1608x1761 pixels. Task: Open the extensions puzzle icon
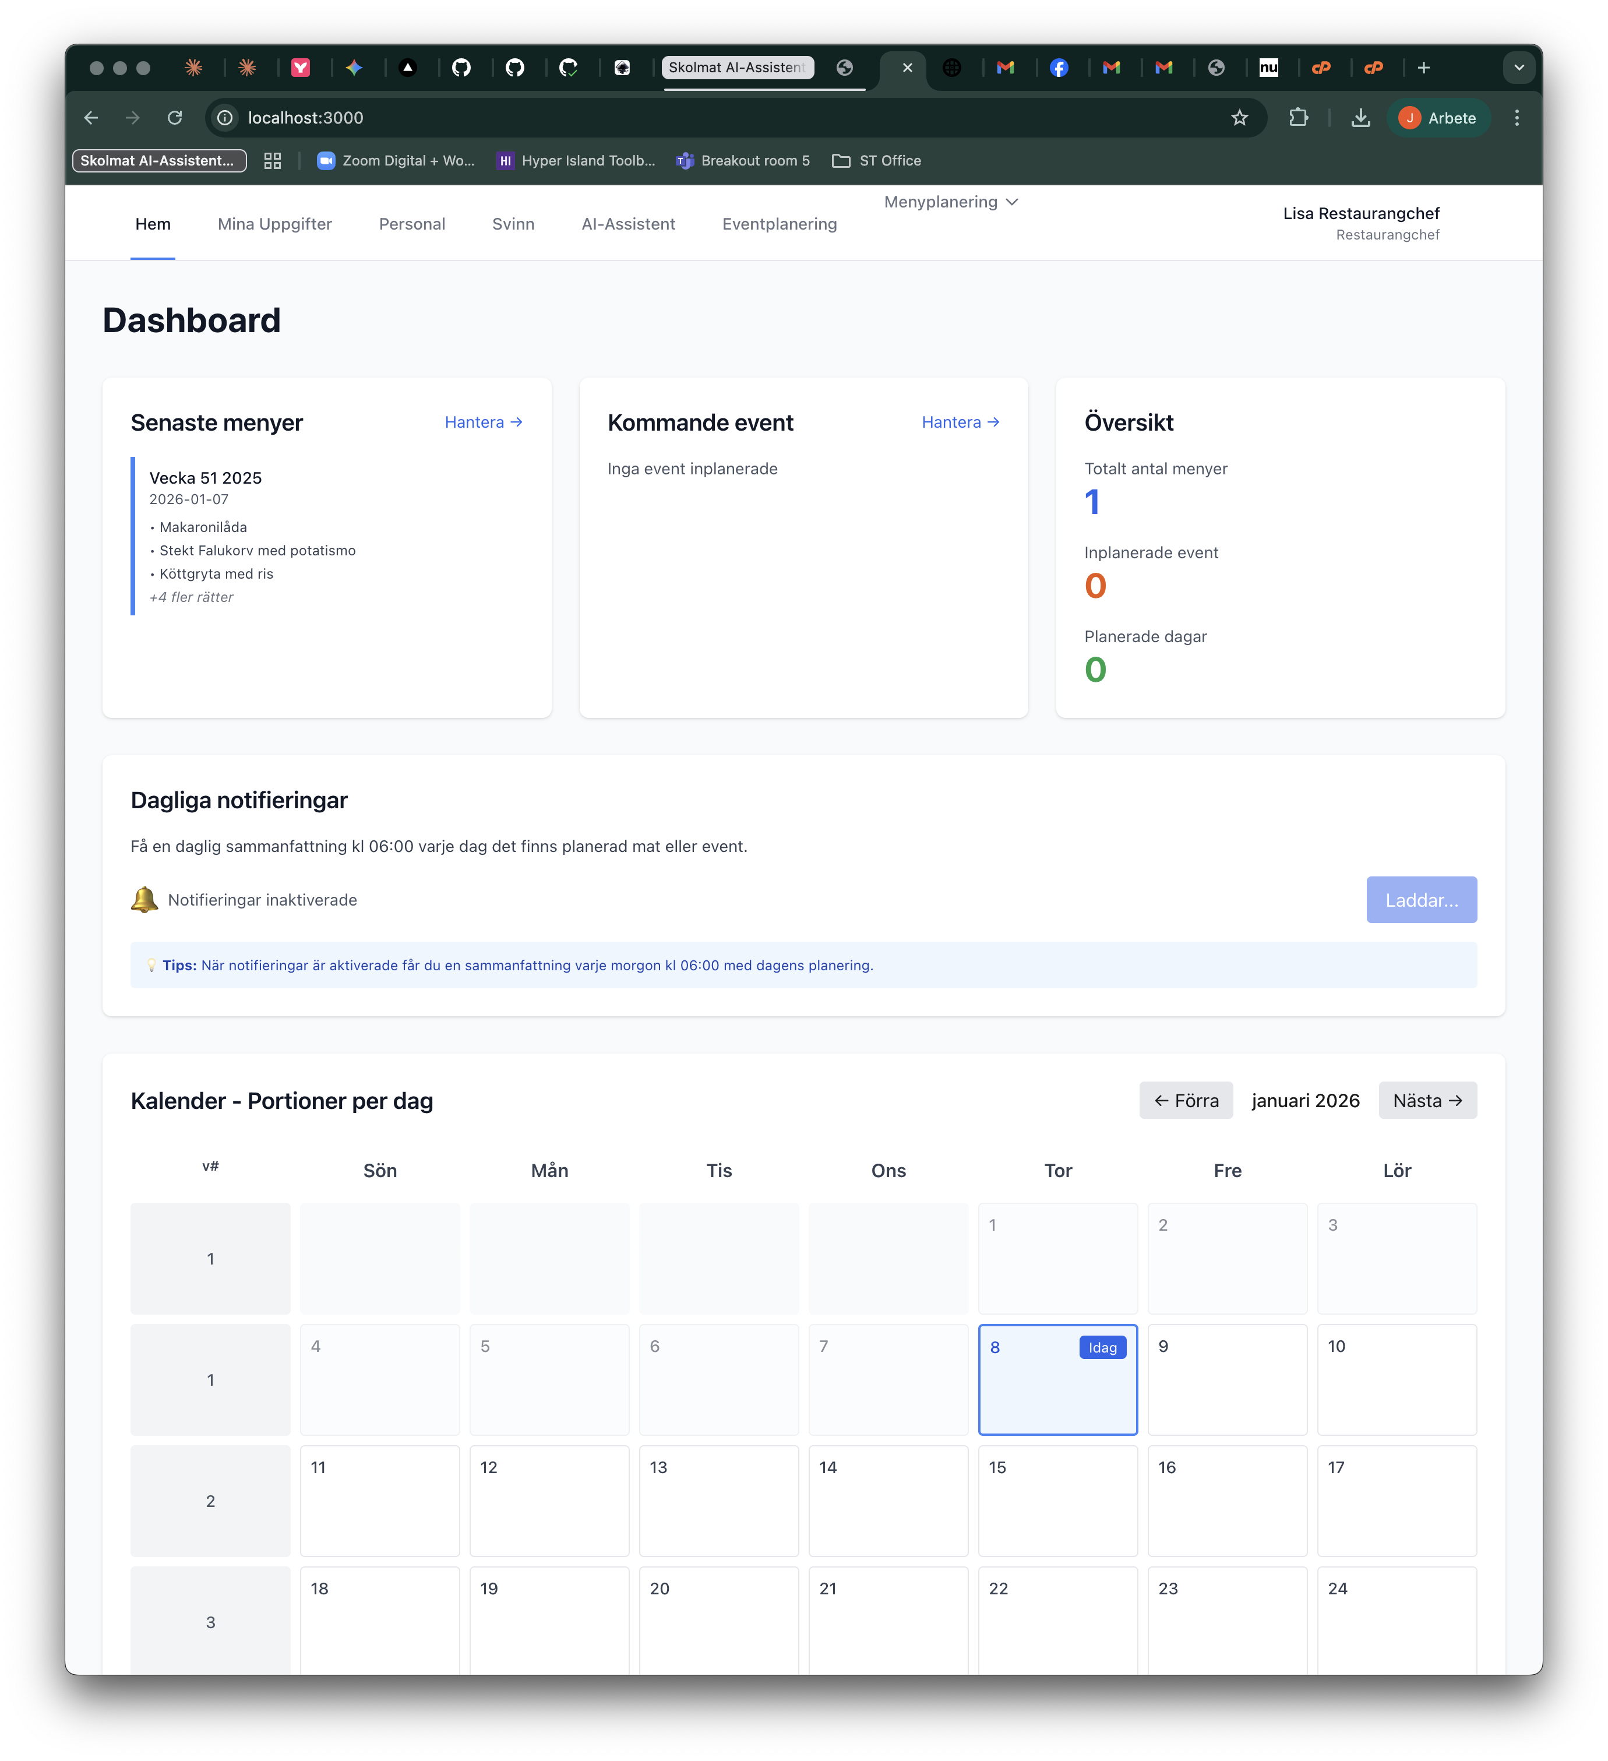pyautogui.click(x=1298, y=118)
